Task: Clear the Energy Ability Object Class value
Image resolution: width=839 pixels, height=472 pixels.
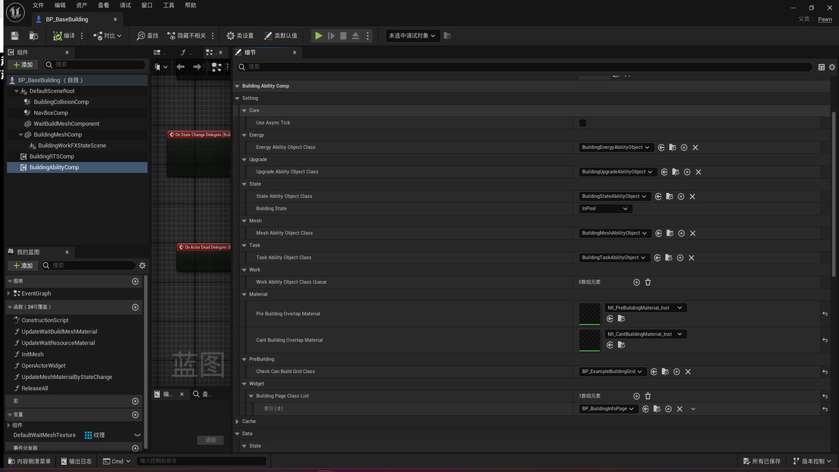Action: pos(695,147)
